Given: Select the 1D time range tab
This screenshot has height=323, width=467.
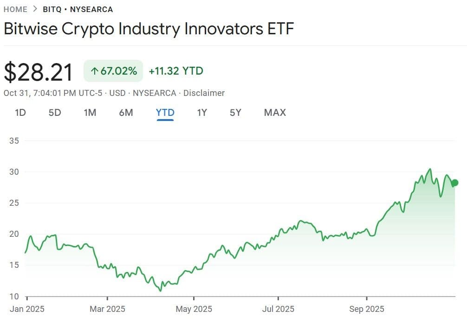Looking at the screenshot, I should (20, 113).
